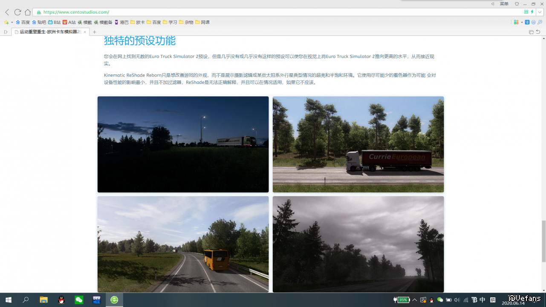Open the first 百度 bookmark with paw icon

[23, 22]
